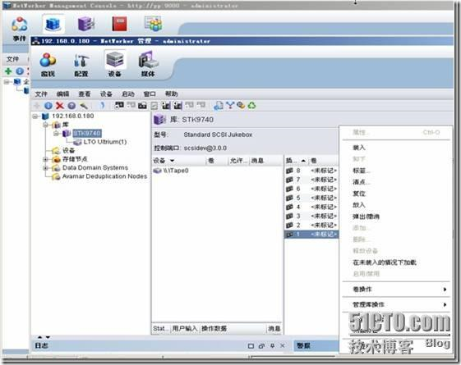Collapse the 192.168.0.180 server tree node
The image size is (461, 365).
click(x=35, y=116)
